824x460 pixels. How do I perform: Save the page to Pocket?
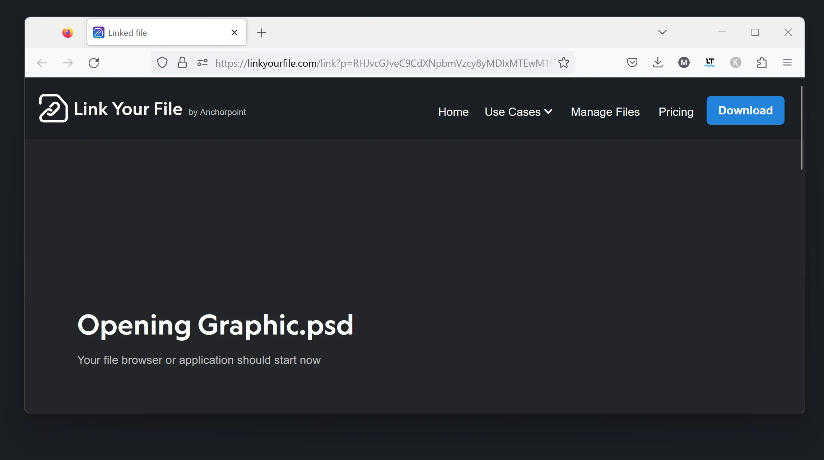click(x=632, y=62)
